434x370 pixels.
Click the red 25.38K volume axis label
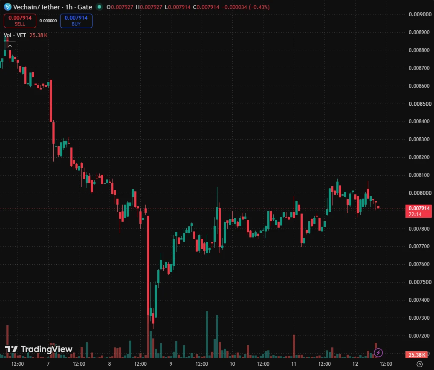pyautogui.click(x=417, y=355)
